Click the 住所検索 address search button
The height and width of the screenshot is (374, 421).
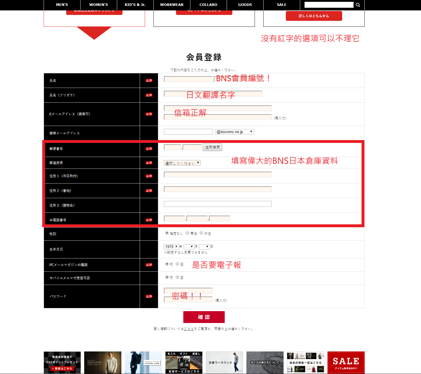212,147
